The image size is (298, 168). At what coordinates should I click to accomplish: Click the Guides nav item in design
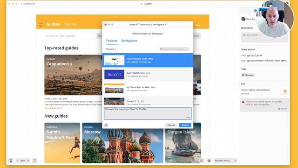(x=53, y=24)
